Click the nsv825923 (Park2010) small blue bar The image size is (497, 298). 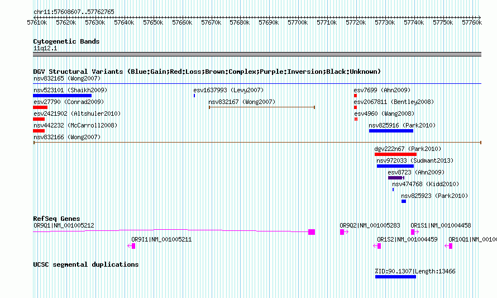(404, 201)
